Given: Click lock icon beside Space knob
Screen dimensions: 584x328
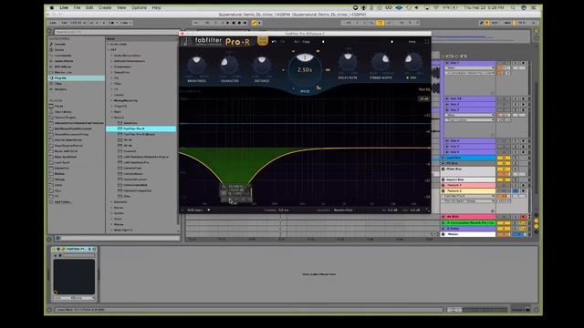Looking at the screenshot, I should point(318,87).
